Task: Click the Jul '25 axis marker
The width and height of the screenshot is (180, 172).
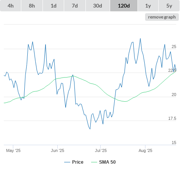Action: pyautogui.click(x=101, y=150)
